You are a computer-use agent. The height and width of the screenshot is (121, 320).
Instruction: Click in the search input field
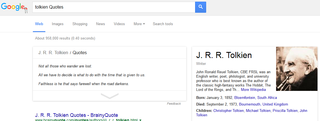[113, 7]
